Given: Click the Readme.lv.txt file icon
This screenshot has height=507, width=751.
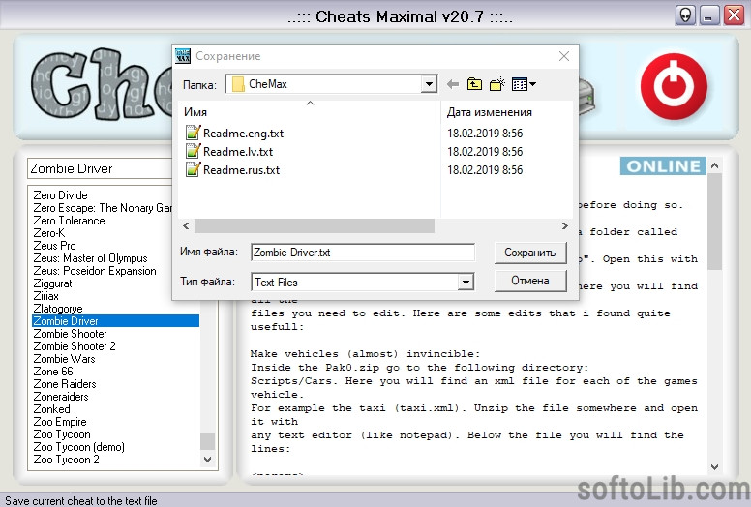Looking at the screenshot, I should coord(193,151).
